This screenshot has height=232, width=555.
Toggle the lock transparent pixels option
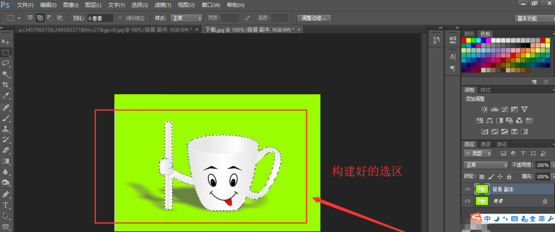tap(482, 177)
